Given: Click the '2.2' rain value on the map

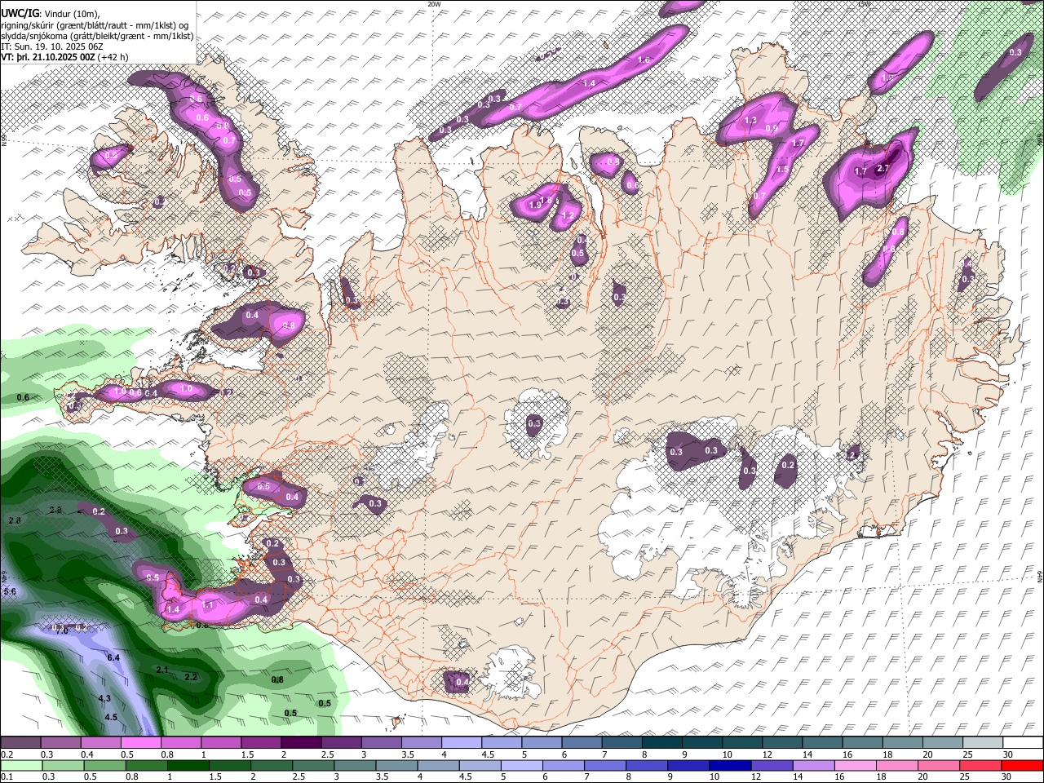Looking at the screenshot, I should click(x=191, y=677).
